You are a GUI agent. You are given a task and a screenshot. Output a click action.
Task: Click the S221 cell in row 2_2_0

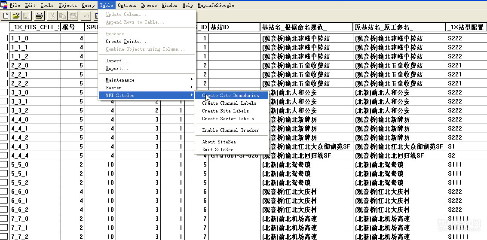click(x=466, y=65)
